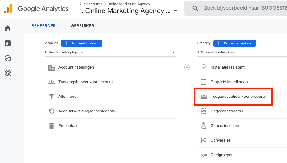This screenshot has width=287, height=163.
Task: Click the arrow circle between Account and Property columns
Action: 187,67
